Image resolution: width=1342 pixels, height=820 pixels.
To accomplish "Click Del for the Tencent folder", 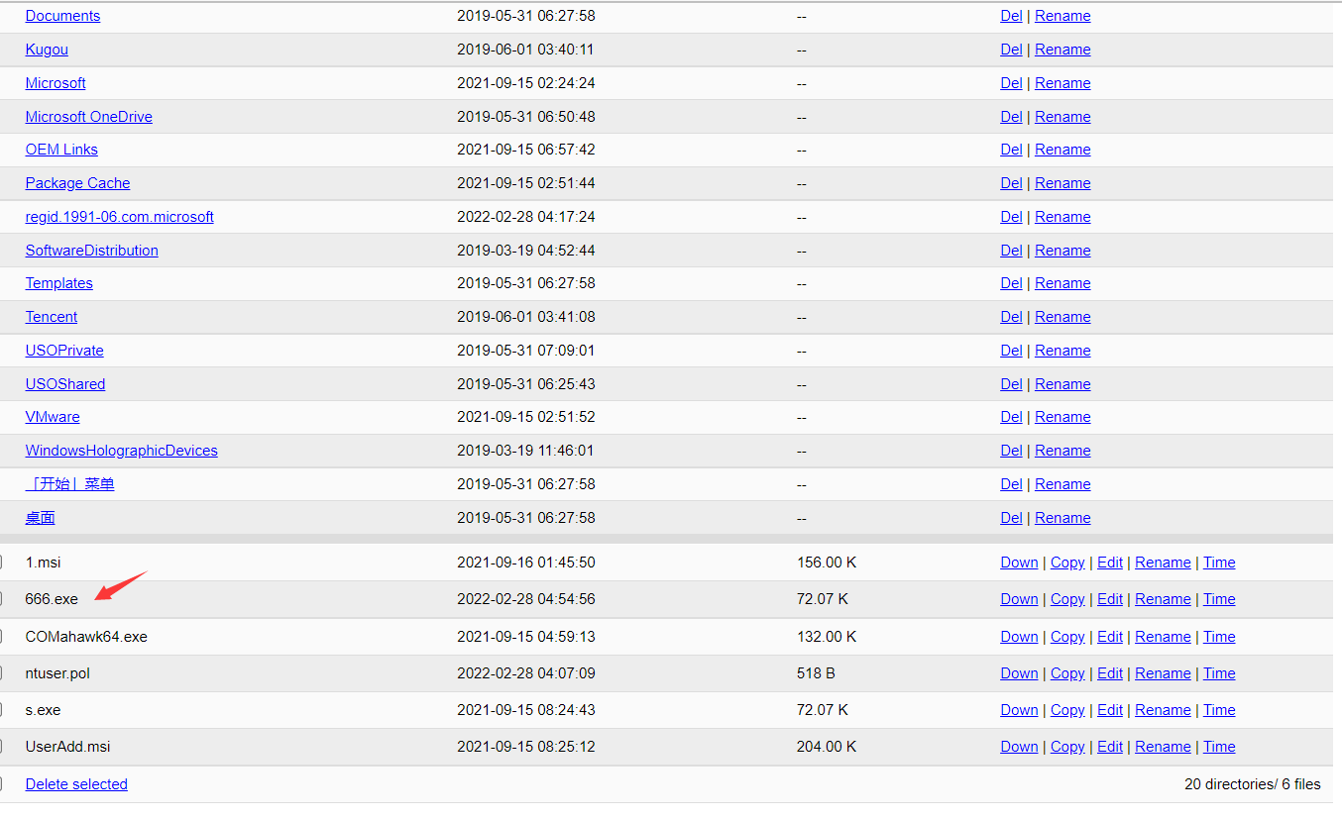I will (x=1011, y=317).
